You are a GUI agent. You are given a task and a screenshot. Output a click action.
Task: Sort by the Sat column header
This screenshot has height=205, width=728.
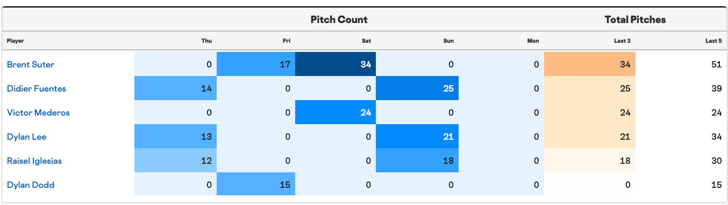click(366, 41)
